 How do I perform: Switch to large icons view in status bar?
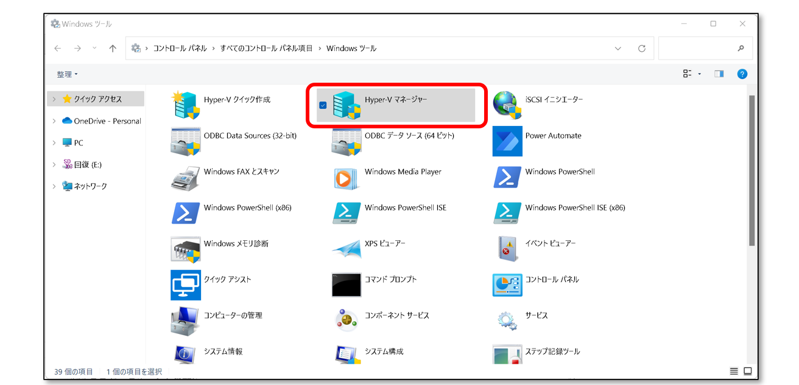click(x=747, y=371)
